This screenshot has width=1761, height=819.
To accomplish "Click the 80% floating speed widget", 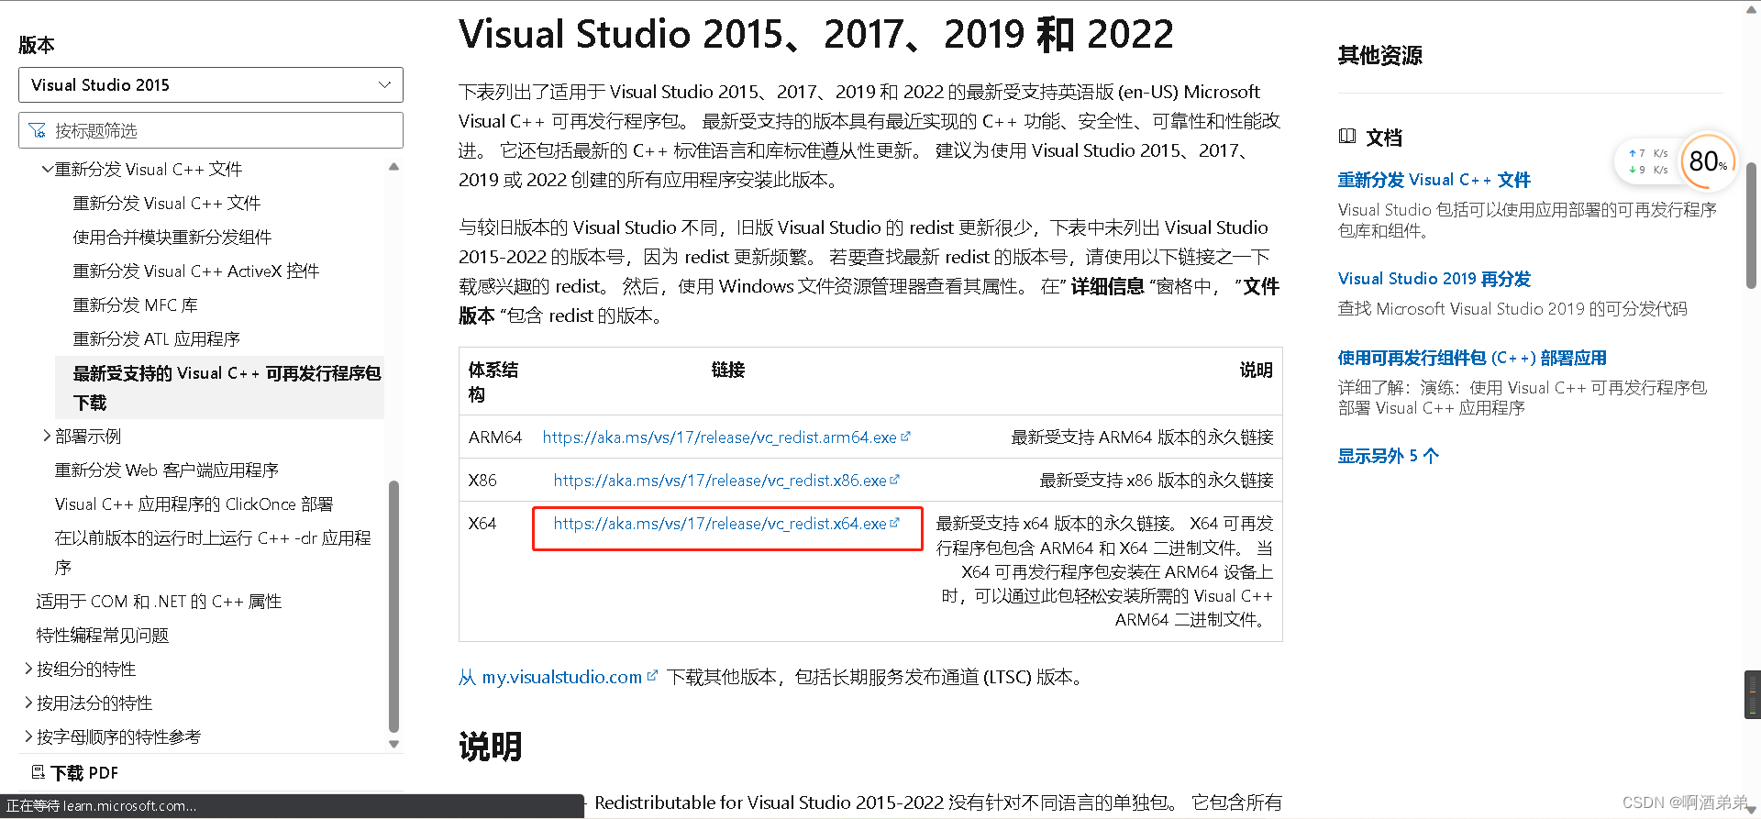I will [1708, 161].
